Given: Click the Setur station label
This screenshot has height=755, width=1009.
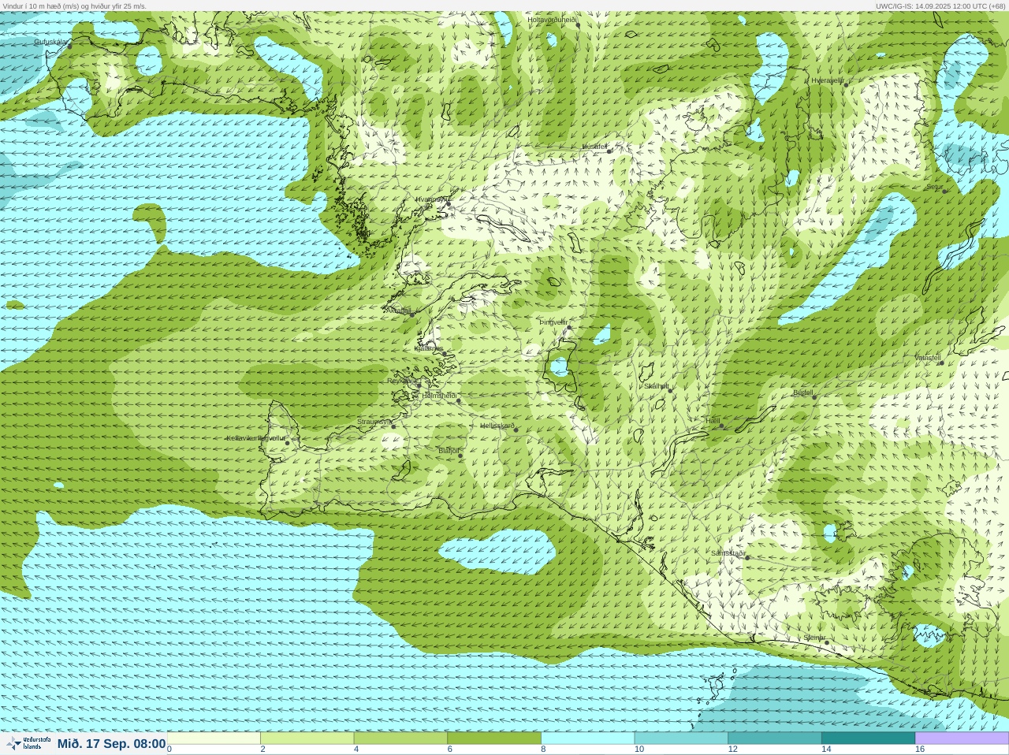Looking at the screenshot, I should coord(935,188).
